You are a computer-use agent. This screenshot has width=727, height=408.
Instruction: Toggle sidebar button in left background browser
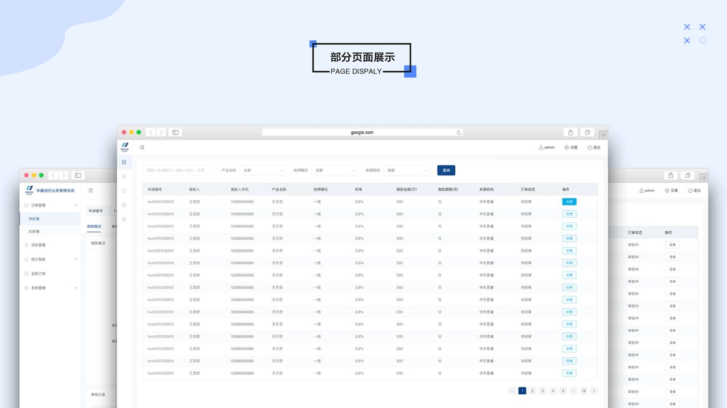click(78, 175)
